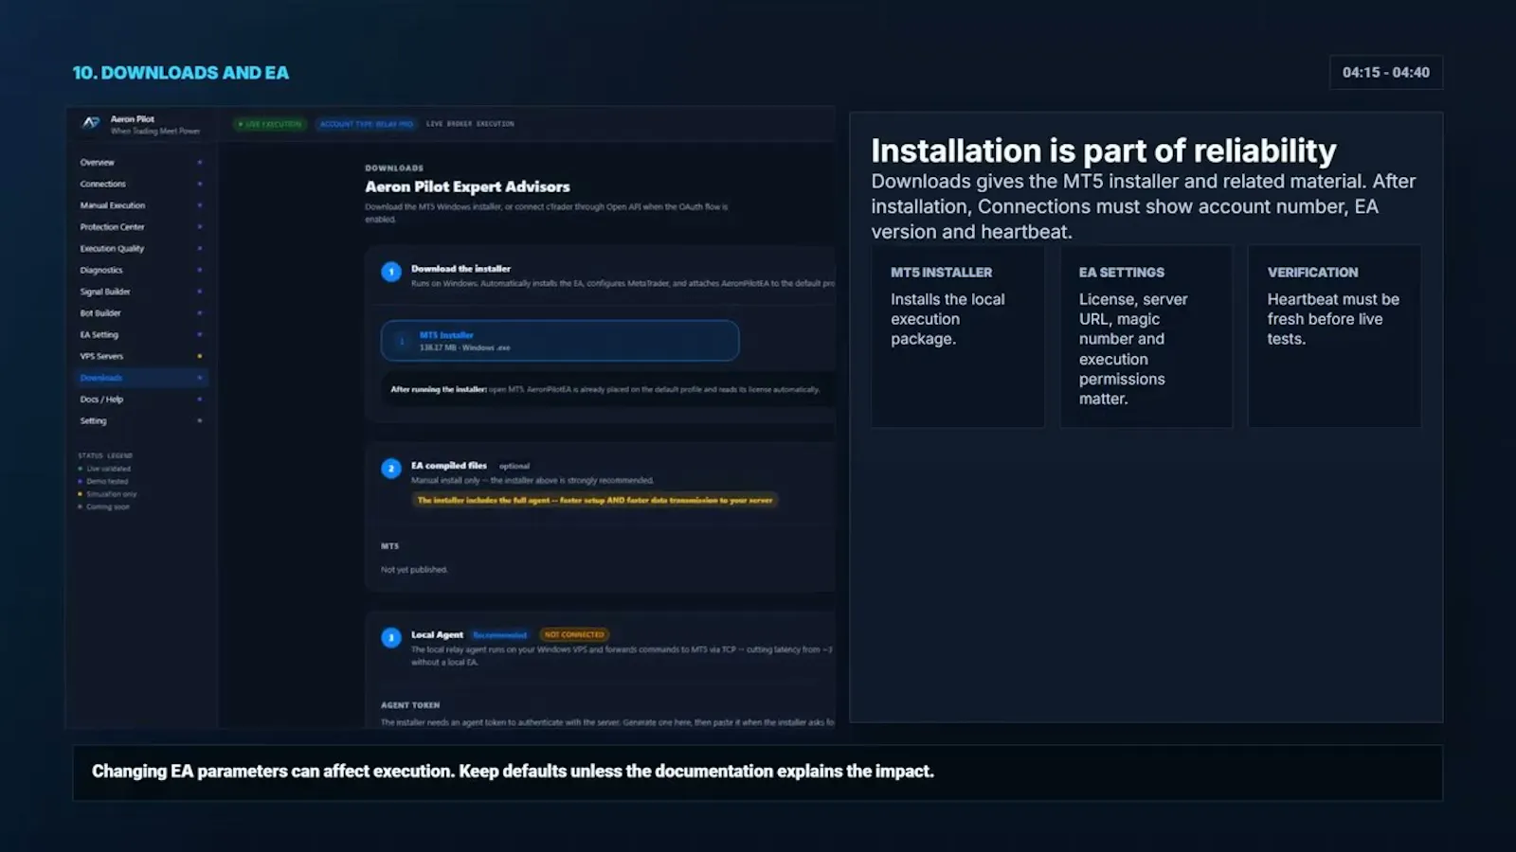This screenshot has height=852, width=1516.
Task: Click the yellow installer includes full agent notice
Action: [595, 500]
